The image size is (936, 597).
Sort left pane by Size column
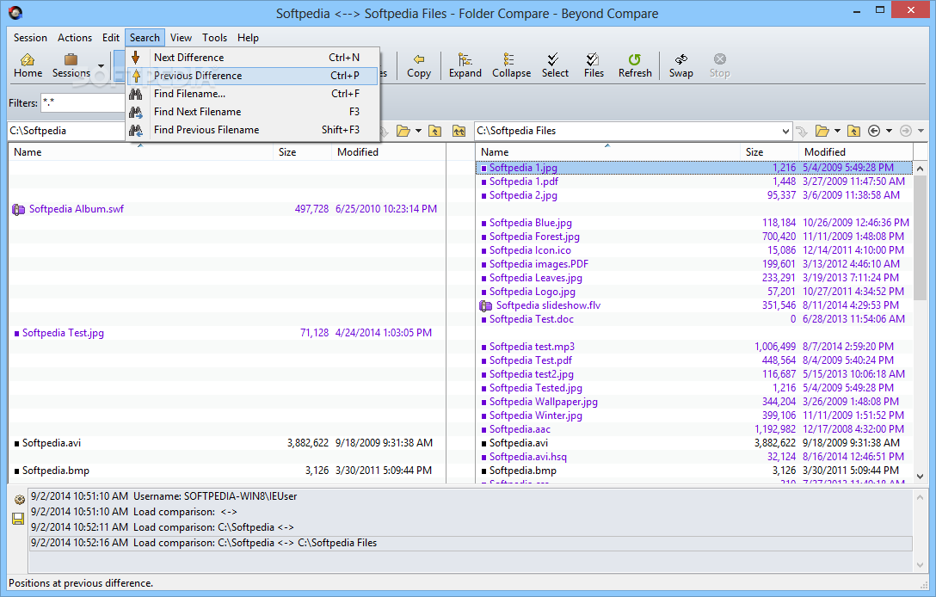click(x=303, y=152)
